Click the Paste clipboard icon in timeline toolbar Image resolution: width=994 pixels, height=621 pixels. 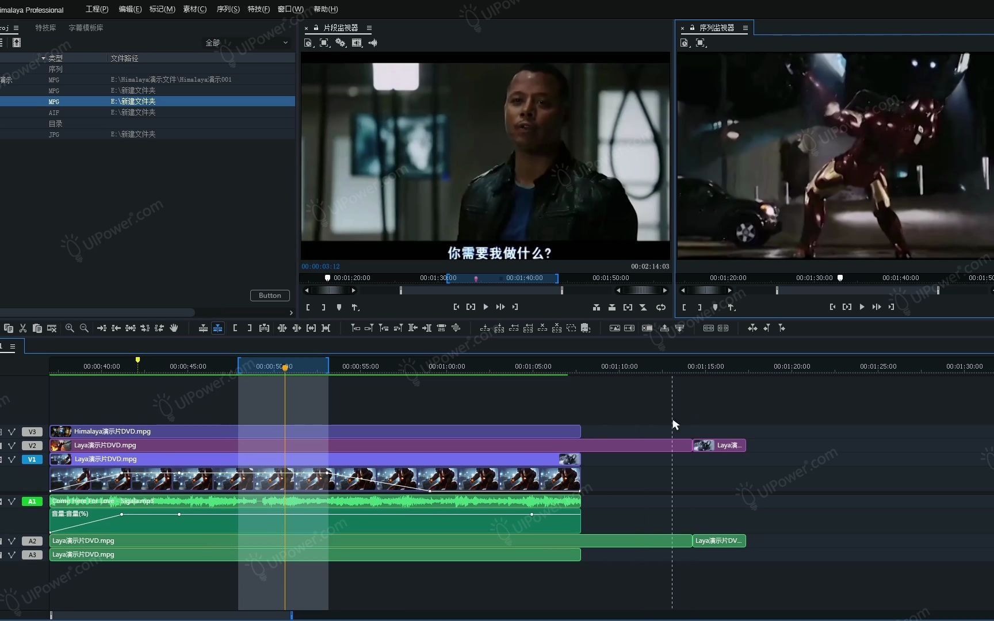tap(37, 328)
